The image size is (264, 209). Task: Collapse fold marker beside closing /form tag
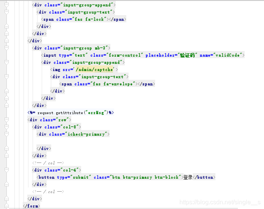pyautogui.click(x=6, y=206)
